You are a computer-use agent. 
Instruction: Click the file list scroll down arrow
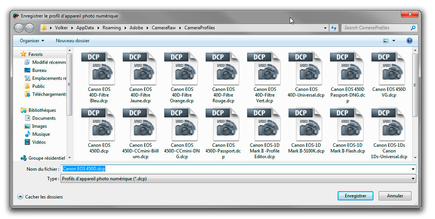[415, 158]
